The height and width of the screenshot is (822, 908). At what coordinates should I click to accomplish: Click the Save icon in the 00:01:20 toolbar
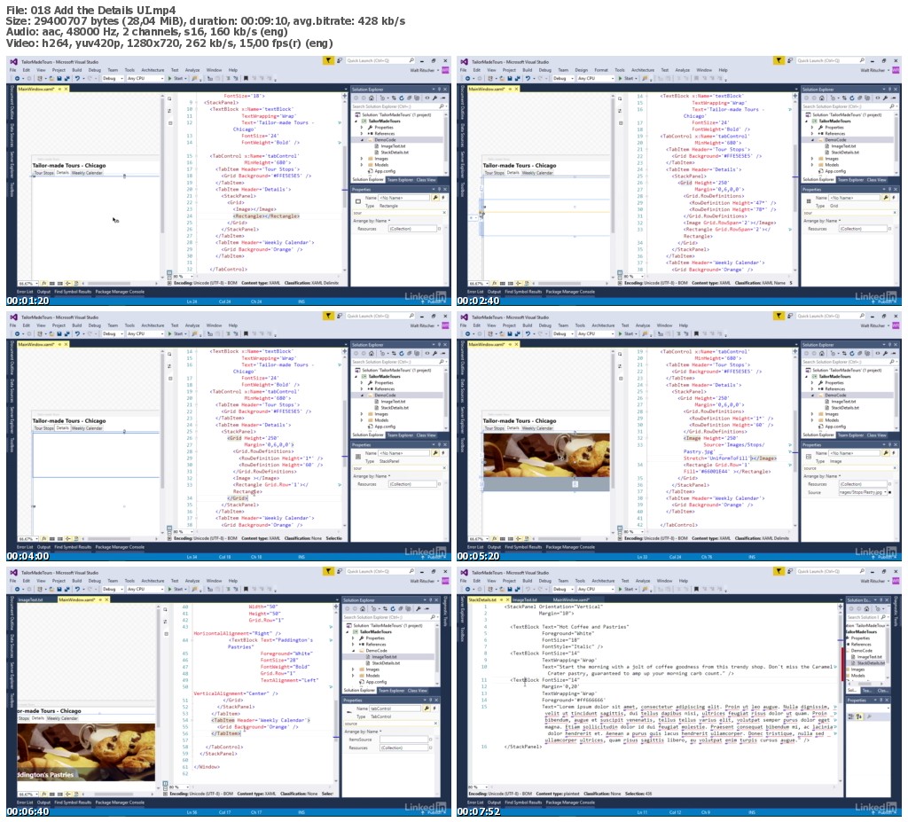[59, 78]
